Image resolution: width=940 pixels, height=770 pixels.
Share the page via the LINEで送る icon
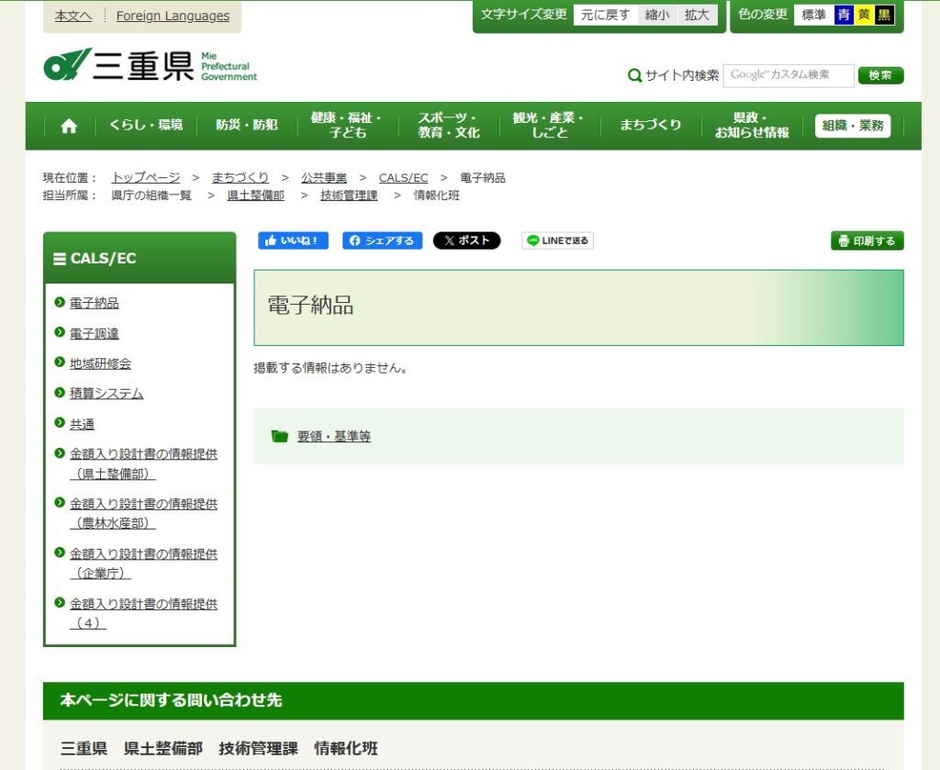tap(532, 240)
